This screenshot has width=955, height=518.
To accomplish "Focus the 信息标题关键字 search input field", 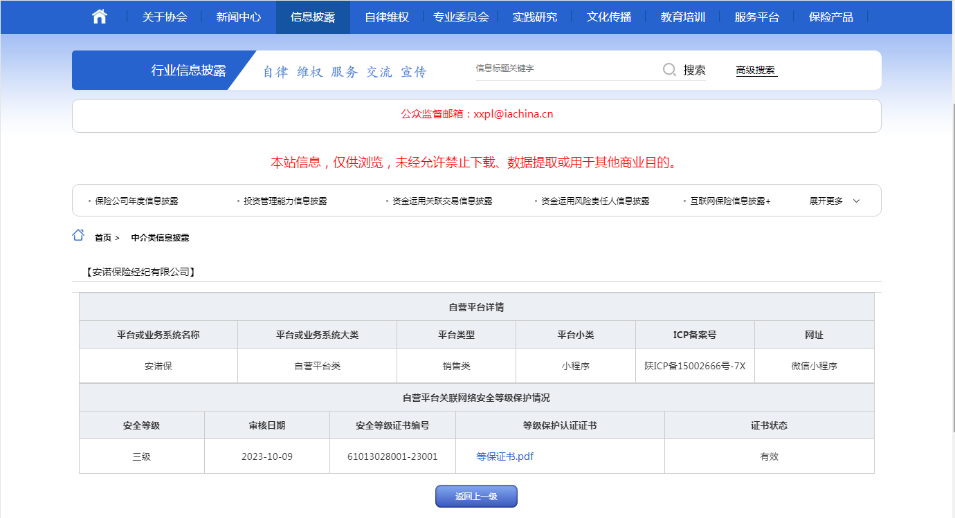I will click(x=564, y=69).
